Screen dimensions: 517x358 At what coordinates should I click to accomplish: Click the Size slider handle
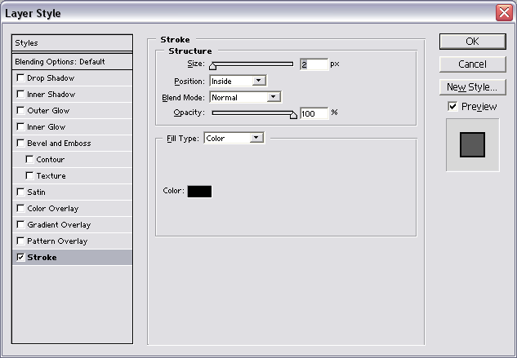[x=212, y=66]
